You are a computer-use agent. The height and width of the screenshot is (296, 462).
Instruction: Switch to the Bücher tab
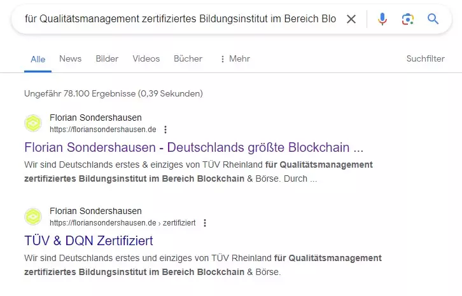tap(188, 58)
